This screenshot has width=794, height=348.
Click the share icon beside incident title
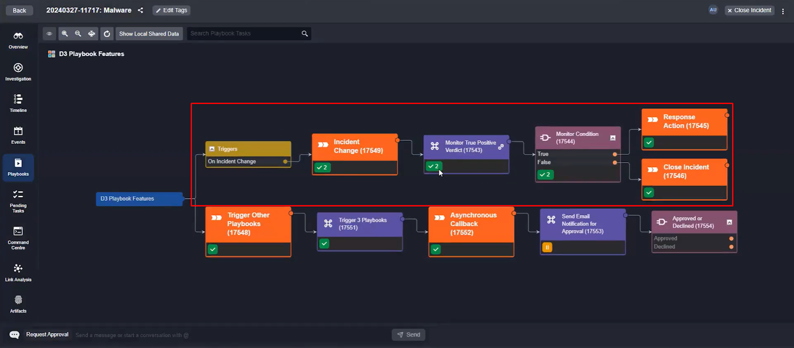pyautogui.click(x=140, y=10)
